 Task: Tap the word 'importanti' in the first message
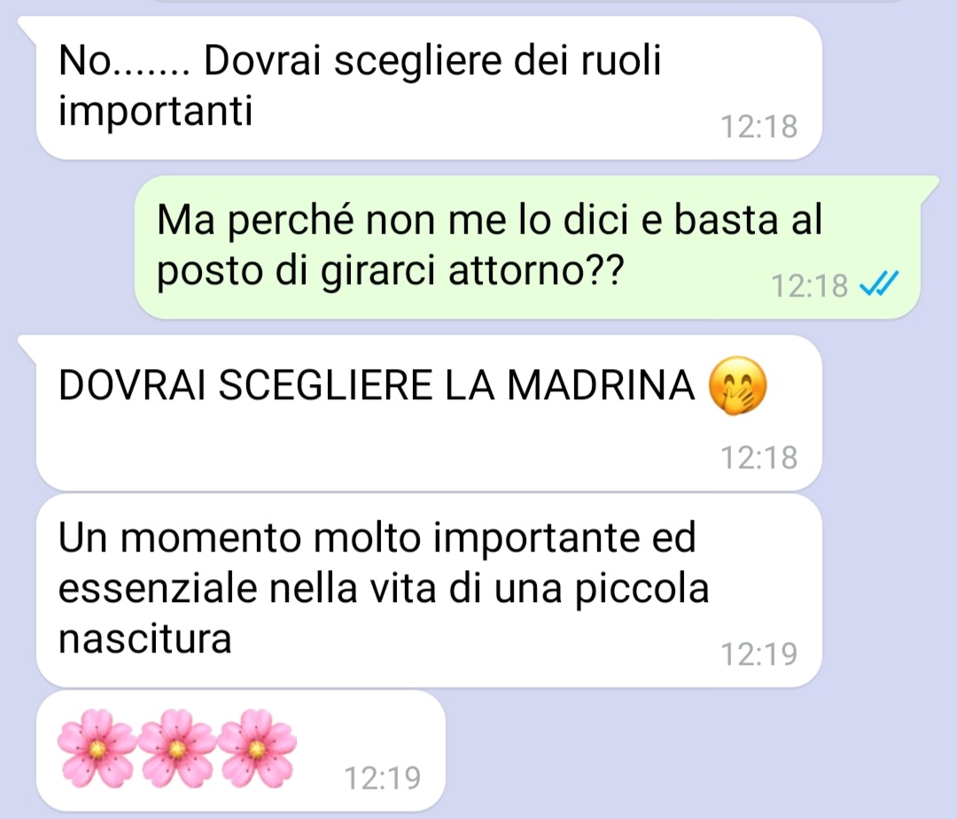[x=155, y=112]
